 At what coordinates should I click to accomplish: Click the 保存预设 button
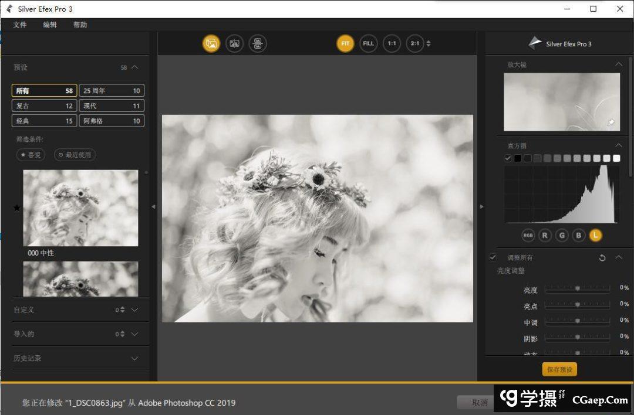point(559,369)
